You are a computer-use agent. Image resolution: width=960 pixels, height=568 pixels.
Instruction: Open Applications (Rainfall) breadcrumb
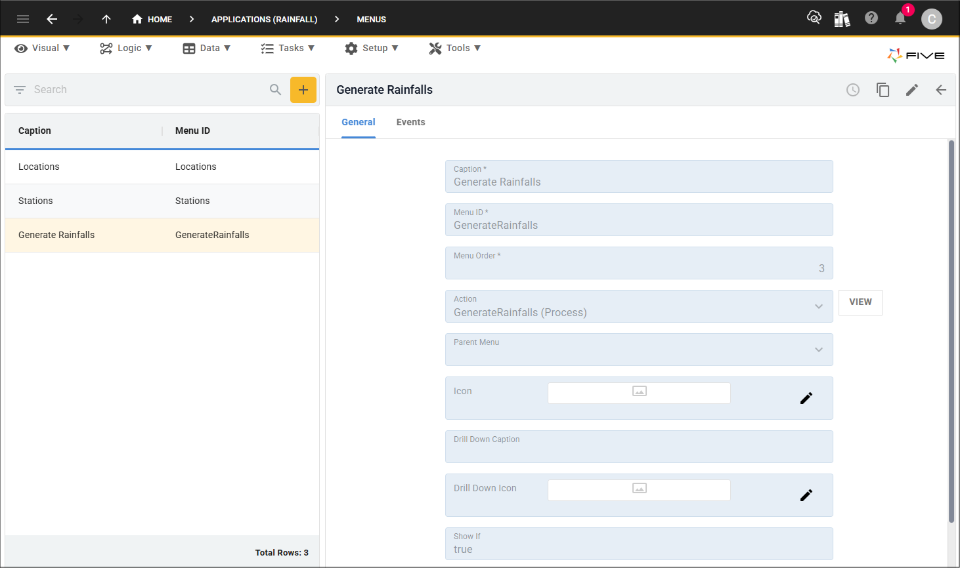[x=264, y=19]
